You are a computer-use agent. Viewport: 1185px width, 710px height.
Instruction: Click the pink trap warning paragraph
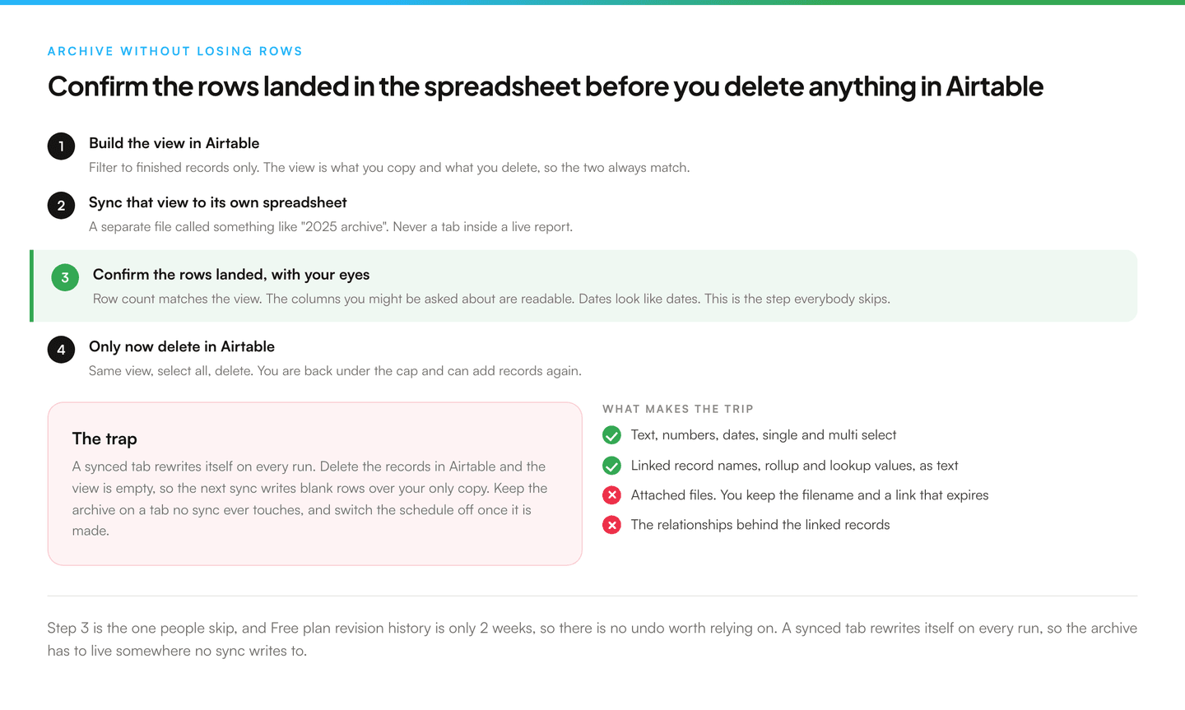click(x=310, y=499)
